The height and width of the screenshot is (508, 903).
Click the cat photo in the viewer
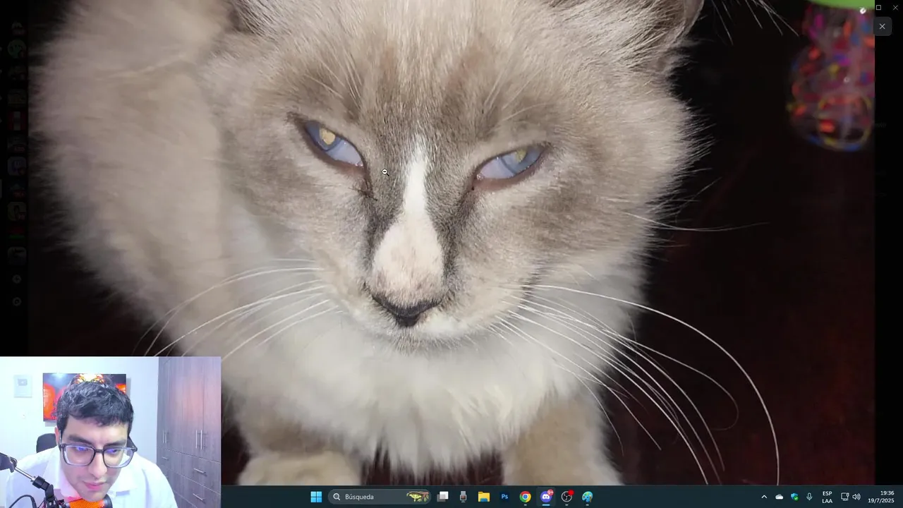click(x=451, y=242)
